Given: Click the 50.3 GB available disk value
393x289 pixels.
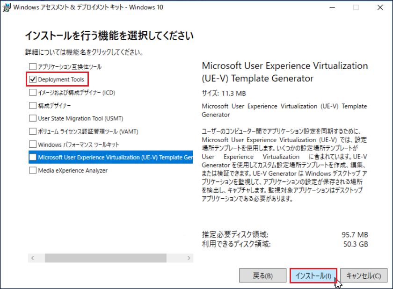Looking at the screenshot, I should tap(356, 244).
